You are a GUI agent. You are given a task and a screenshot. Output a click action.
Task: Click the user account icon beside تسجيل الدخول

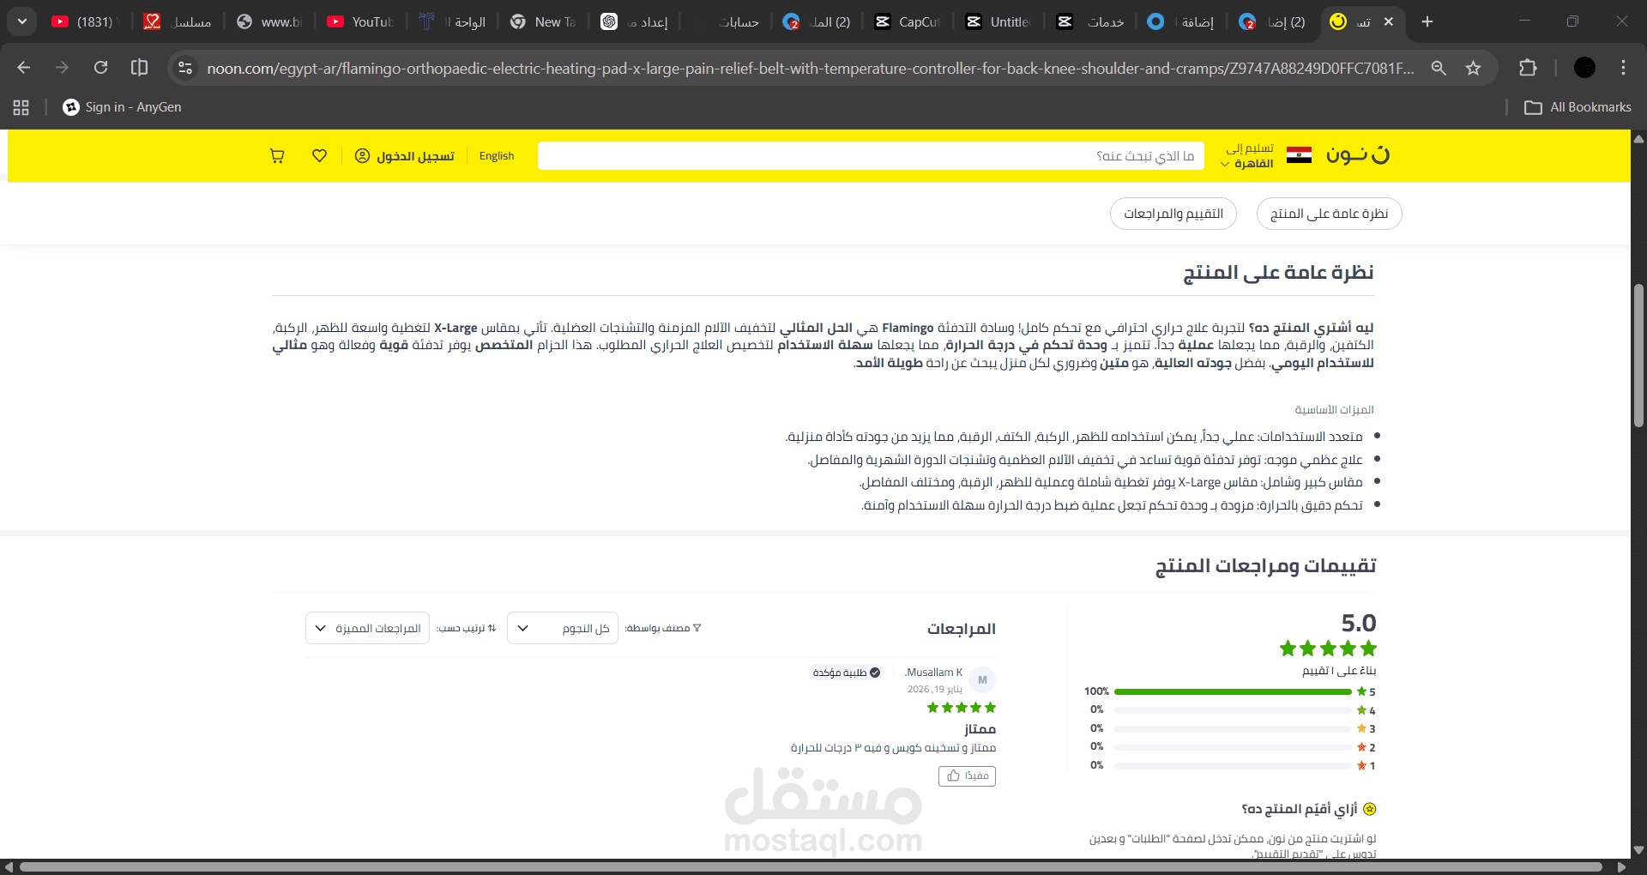(x=362, y=156)
